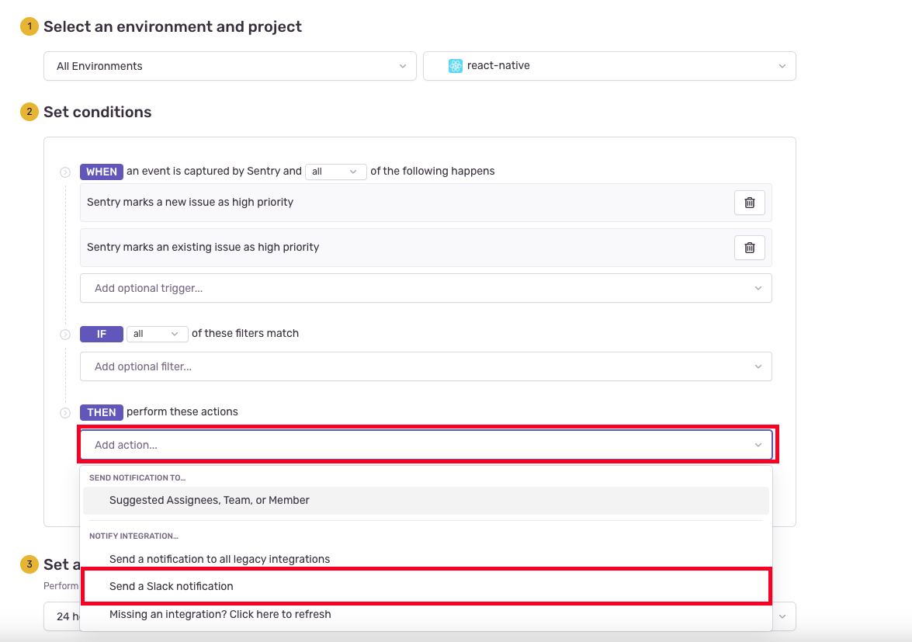
Task: Select Suggested Assignees, Team, or Member
Action: [426, 500]
